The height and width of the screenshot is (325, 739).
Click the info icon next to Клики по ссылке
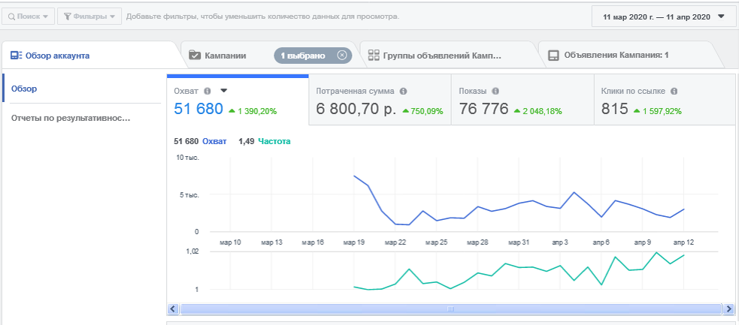pos(674,92)
